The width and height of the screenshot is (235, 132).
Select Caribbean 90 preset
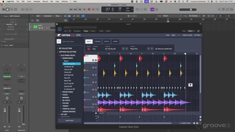69,67
